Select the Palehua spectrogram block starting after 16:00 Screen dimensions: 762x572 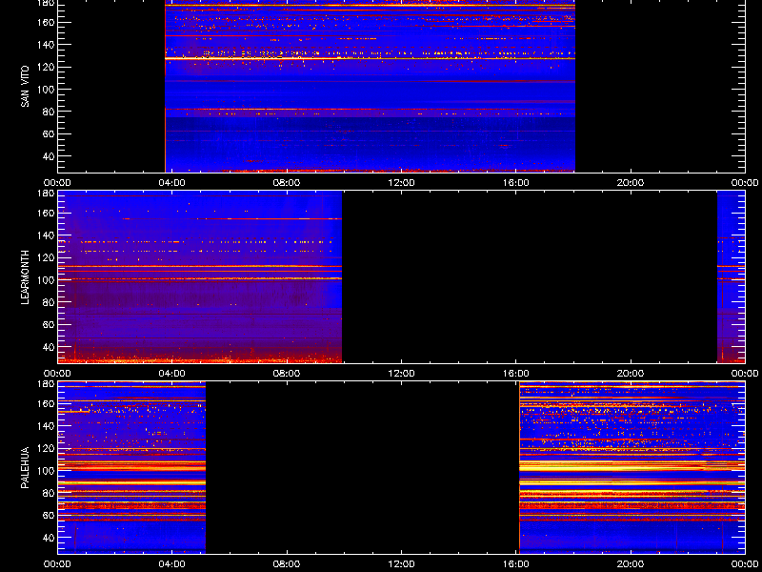click(632, 467)
